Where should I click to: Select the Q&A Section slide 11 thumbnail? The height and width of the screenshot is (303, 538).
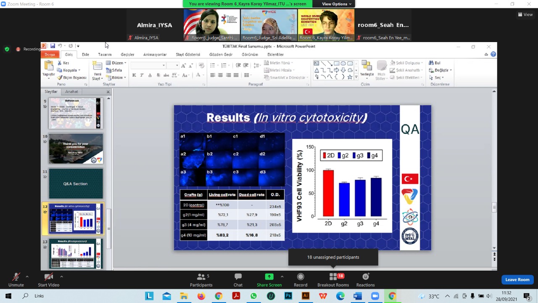click(x=76, y=184)
